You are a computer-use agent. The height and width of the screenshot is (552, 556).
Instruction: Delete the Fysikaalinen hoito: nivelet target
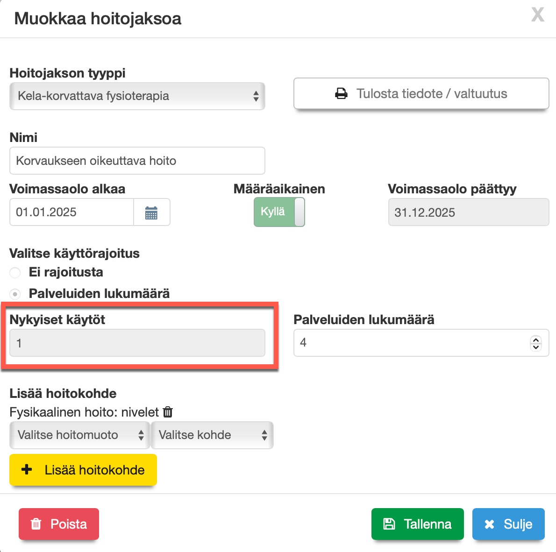168,412
